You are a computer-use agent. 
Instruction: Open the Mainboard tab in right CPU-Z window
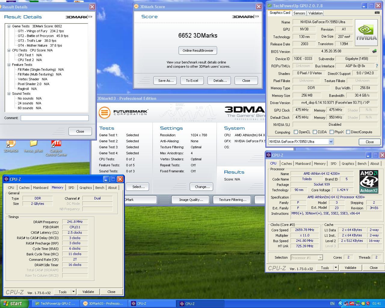click(x=303, y=164)
